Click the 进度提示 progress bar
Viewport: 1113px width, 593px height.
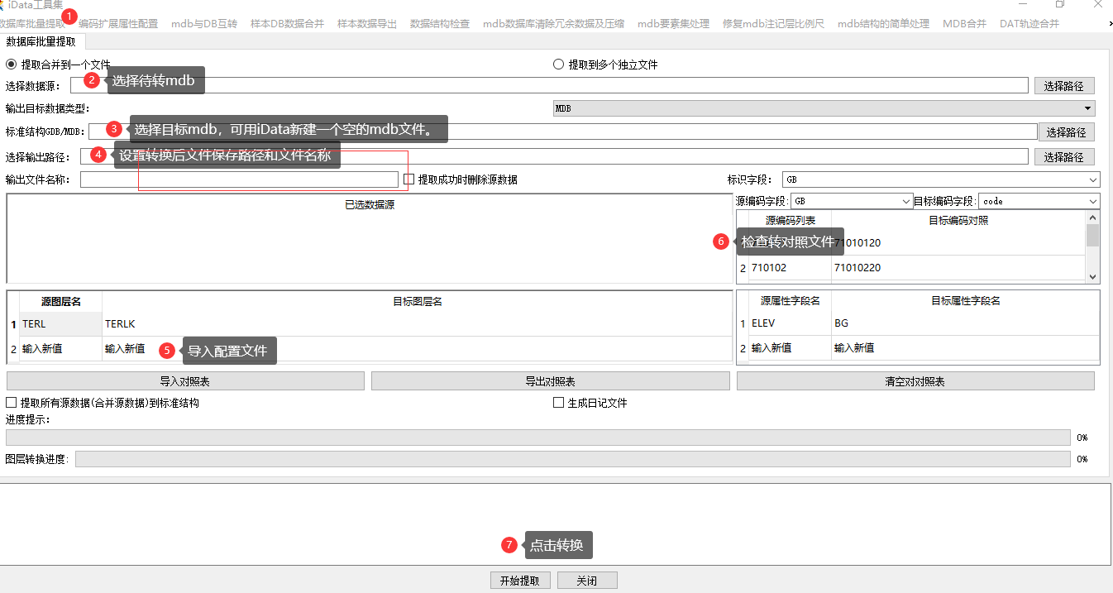(537, 438)
